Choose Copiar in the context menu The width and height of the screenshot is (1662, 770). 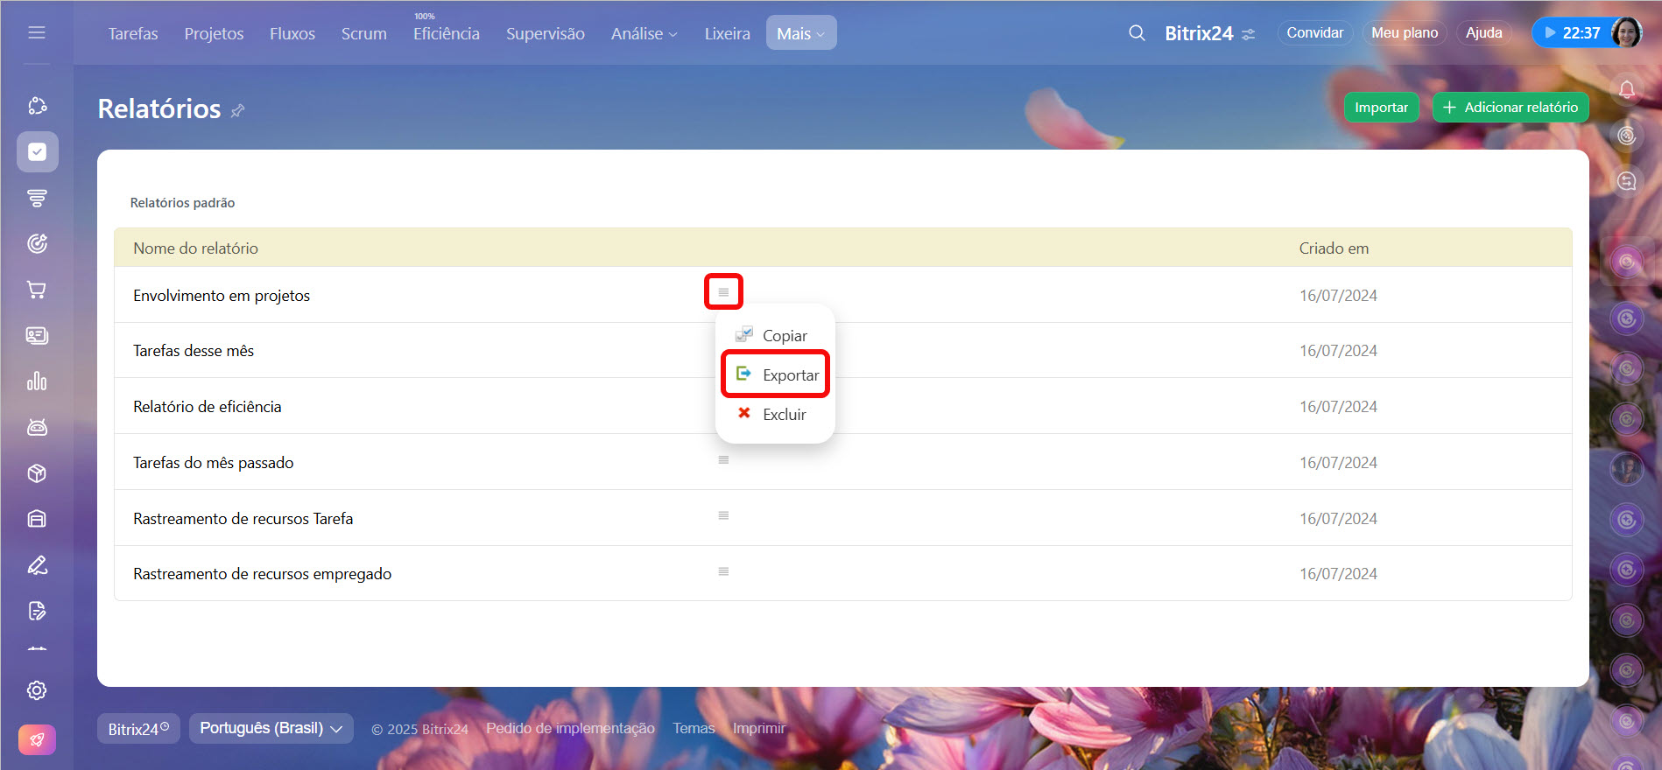784,336
